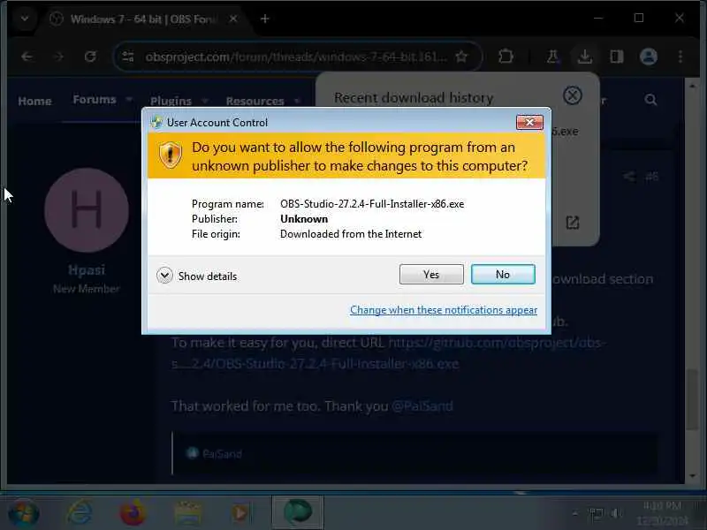
Task: Open the browser side panel icon
Action: [x=616, y=57]
